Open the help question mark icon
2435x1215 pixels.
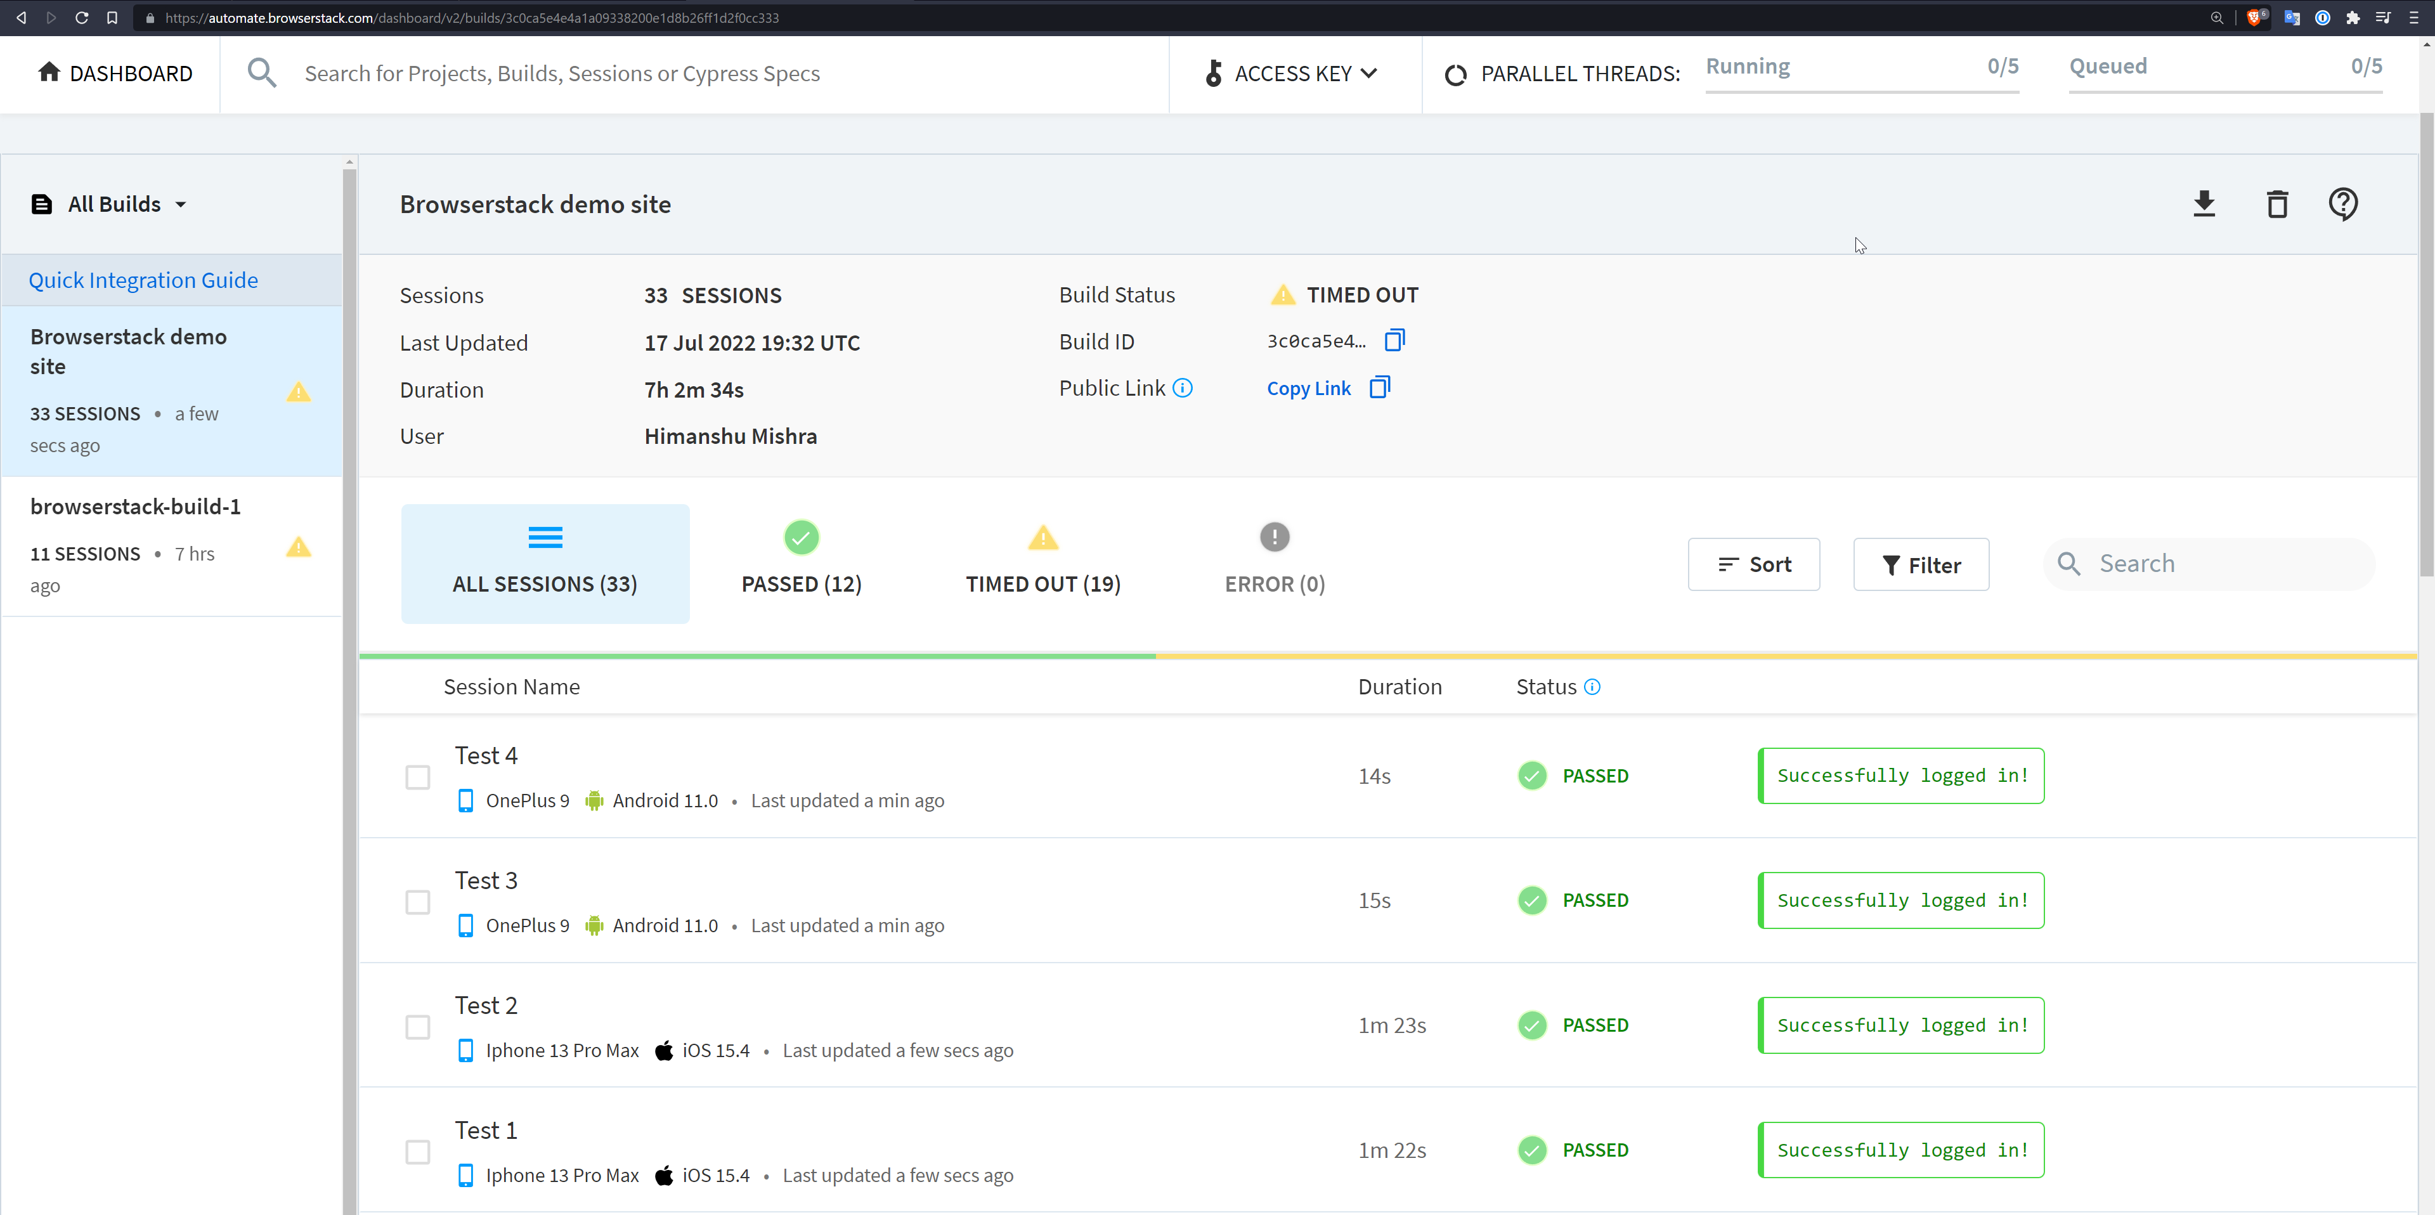point(2342,204)
